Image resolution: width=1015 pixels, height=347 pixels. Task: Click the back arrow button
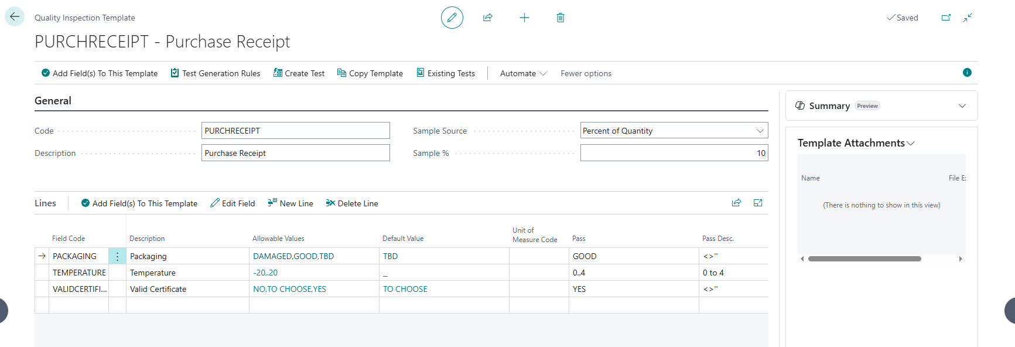15,17
